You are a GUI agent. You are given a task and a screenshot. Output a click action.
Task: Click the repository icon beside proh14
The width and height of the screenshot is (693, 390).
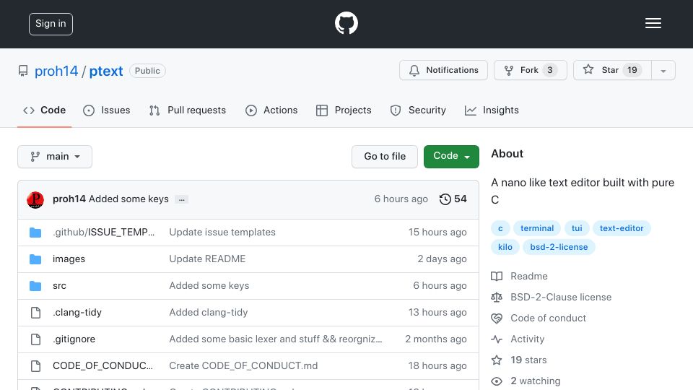(x=23, y=71)
